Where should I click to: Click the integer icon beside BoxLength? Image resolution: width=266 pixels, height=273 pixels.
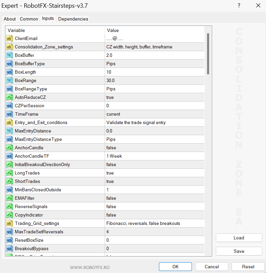click(9, 72)
